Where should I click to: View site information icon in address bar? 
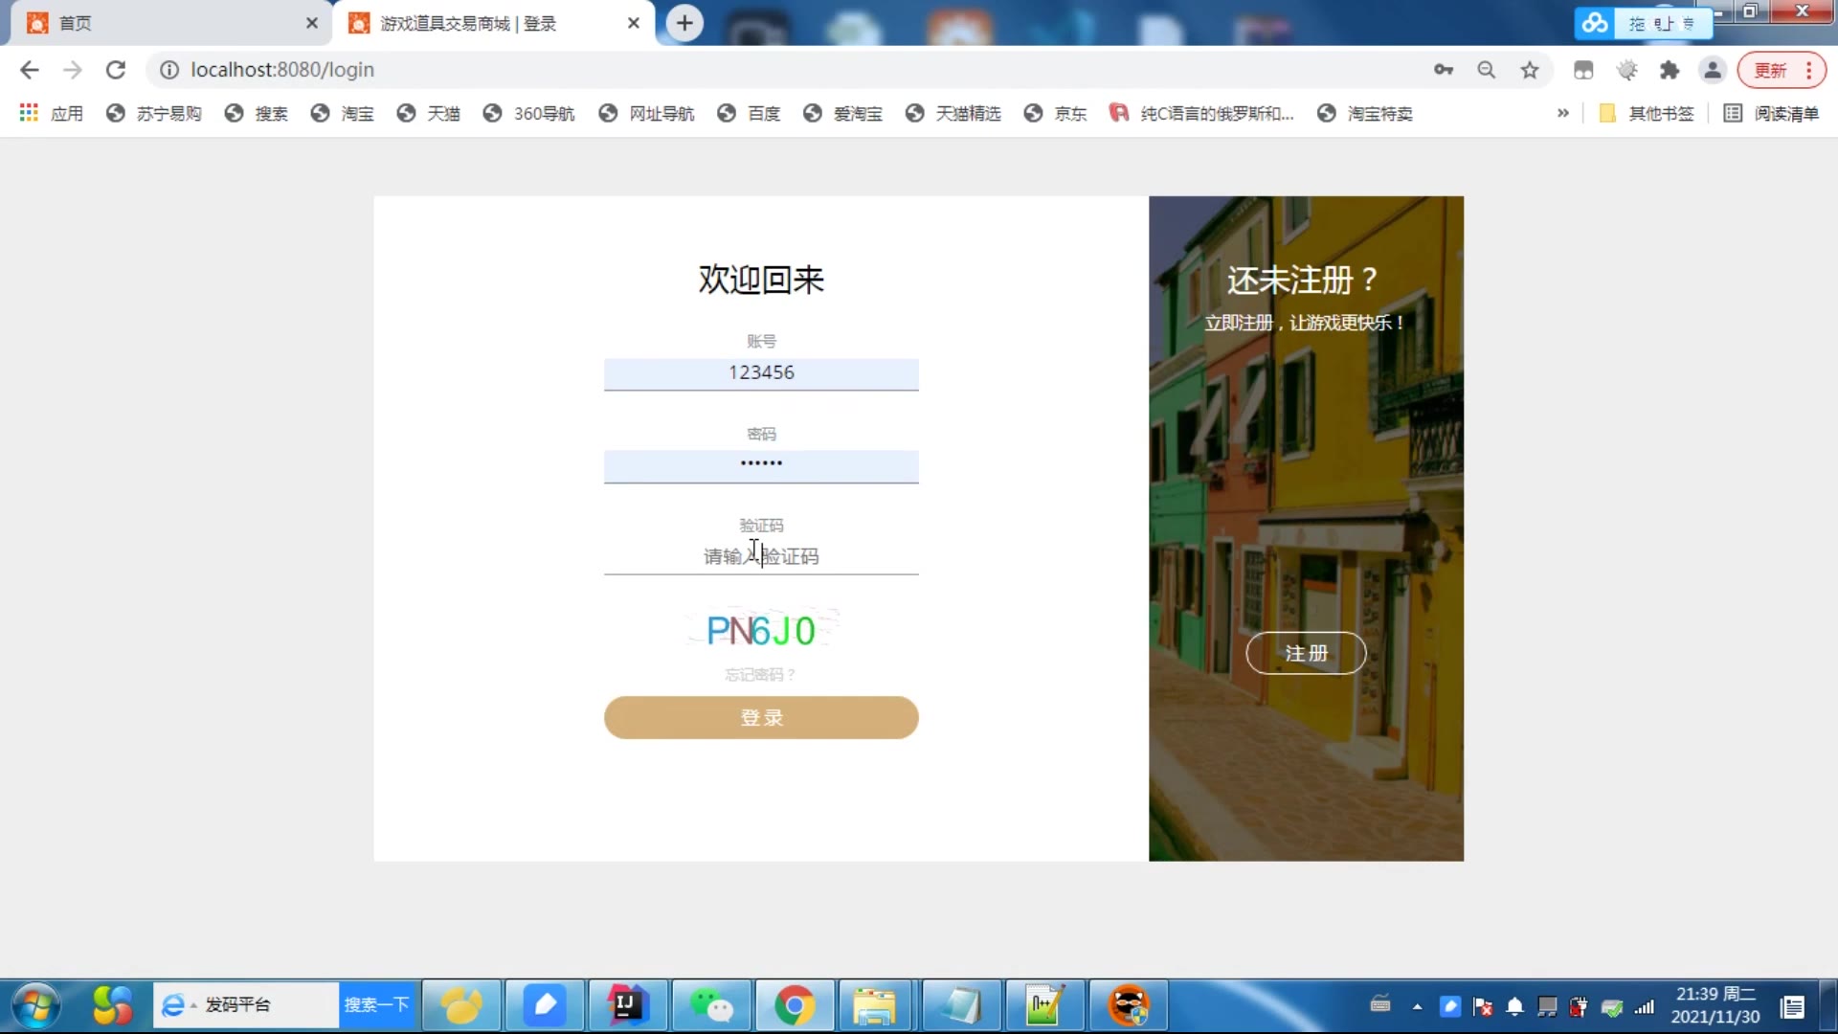[169, 70]
